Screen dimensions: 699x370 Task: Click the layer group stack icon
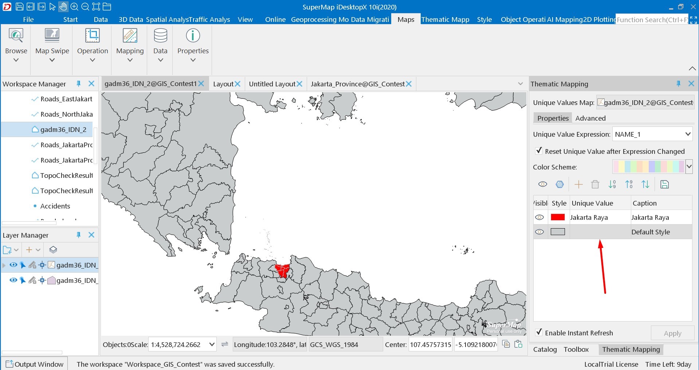point(53,250)
